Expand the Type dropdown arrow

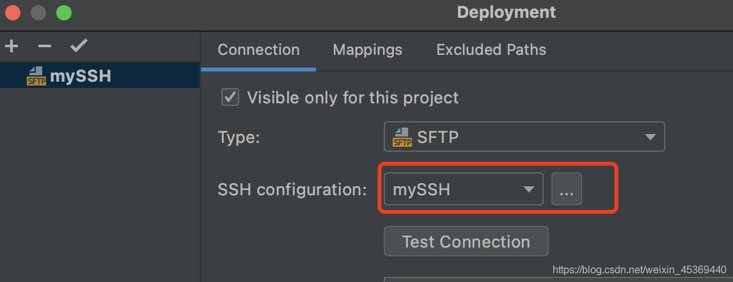tap(650, 137)
